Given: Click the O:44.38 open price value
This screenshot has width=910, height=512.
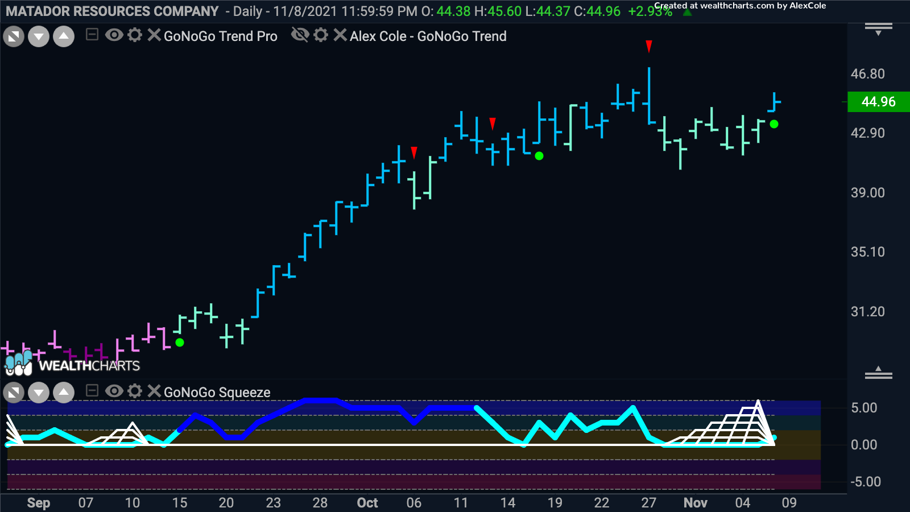Looking at the screenshot, I should (x=445, y=11).
